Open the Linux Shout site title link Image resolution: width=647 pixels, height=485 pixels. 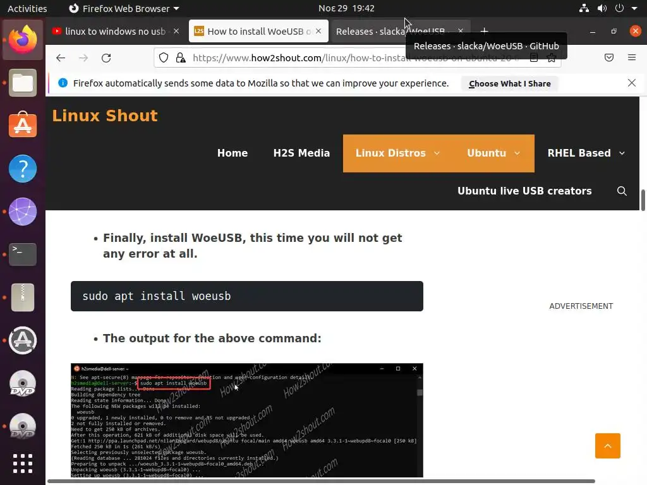pos(105,116)
